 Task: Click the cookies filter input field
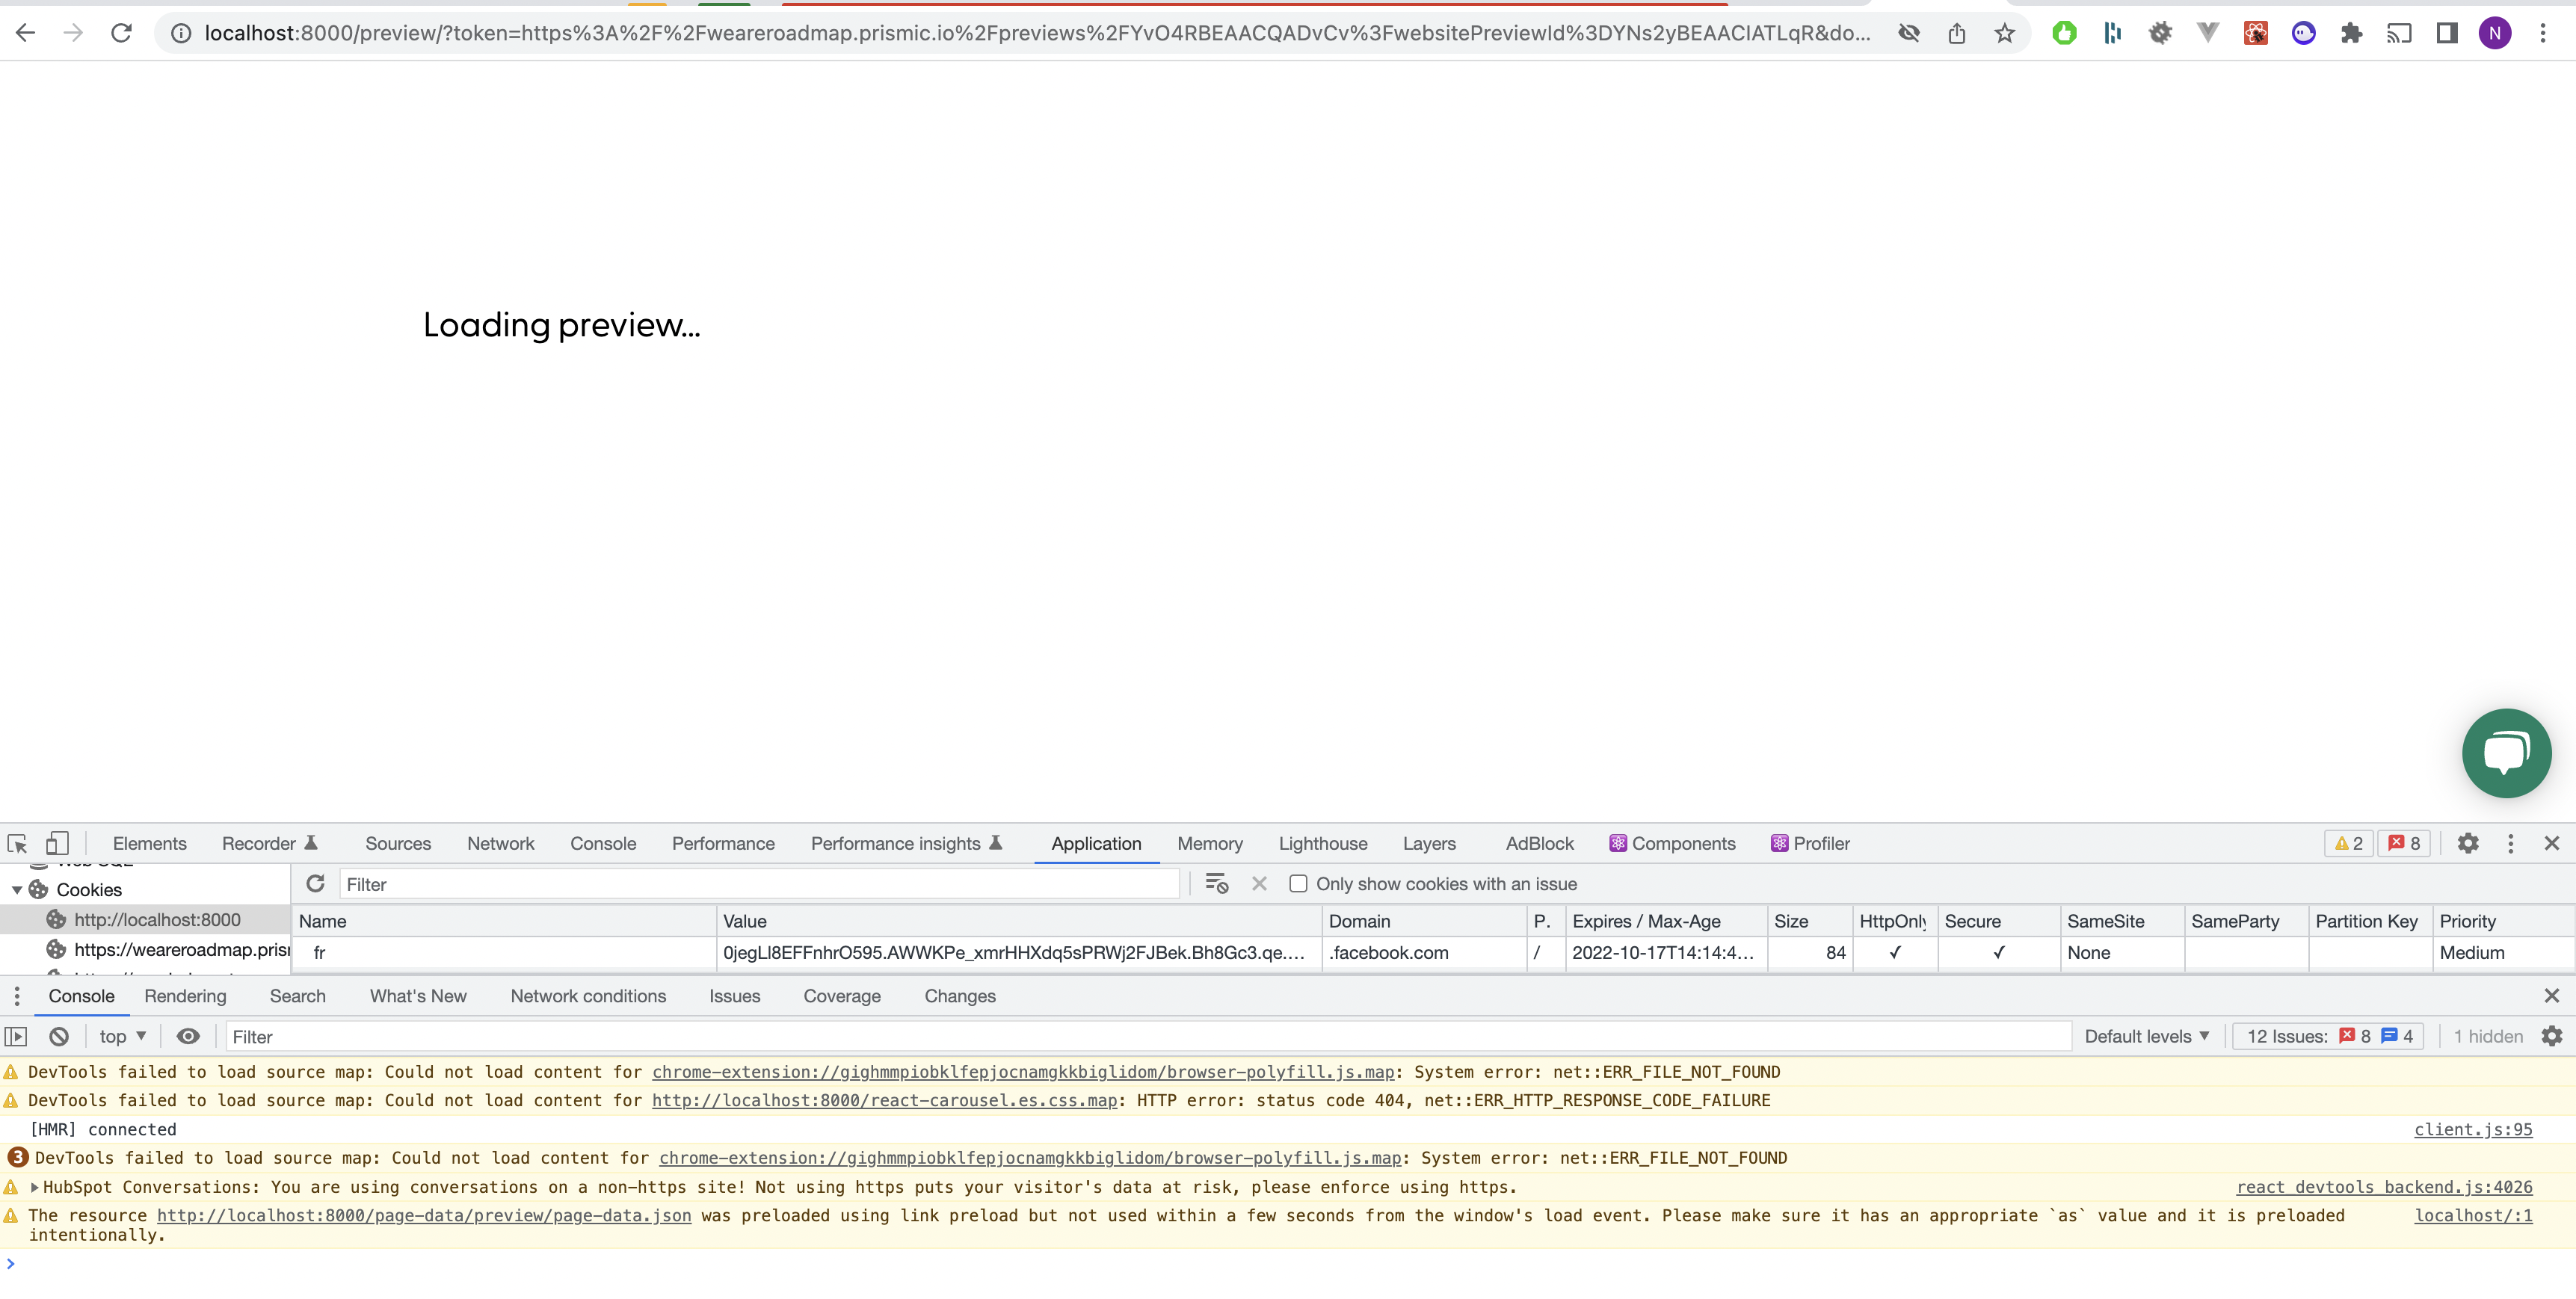(x=700, y=884)
